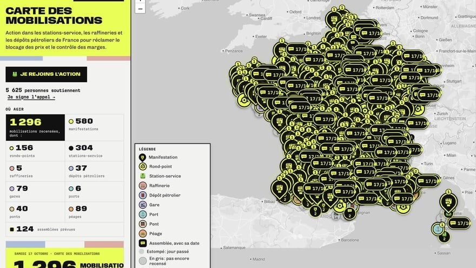Image resolution: width=476 pixels, height=268 pixels.
Task: Click the 'En gris : pas encore recensé' legend dot
Action: point(143,261)
